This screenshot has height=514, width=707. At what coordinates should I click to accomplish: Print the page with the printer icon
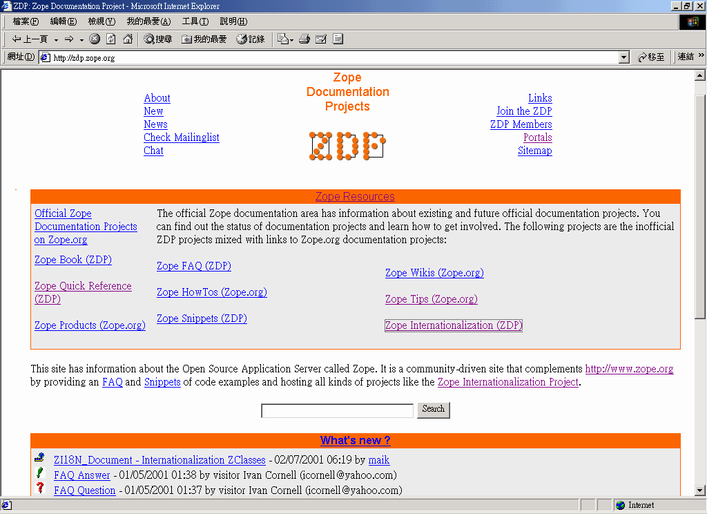point(304,39)
